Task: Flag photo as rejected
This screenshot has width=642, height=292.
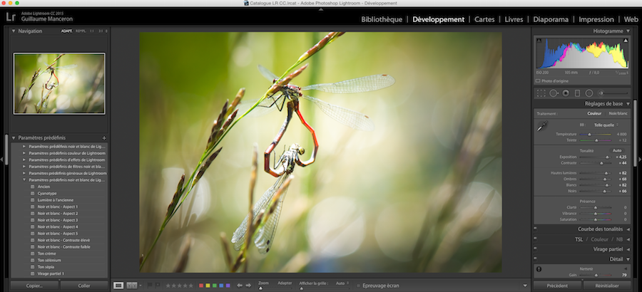Action: [x=157, y=286]
